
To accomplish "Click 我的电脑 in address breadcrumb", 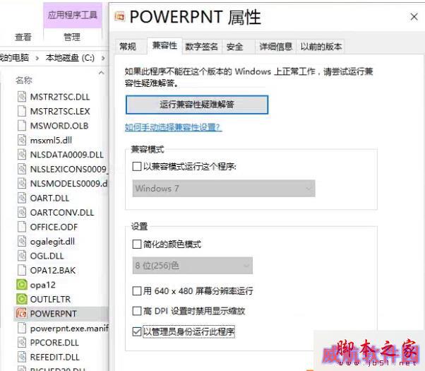I will coord(14,58).
